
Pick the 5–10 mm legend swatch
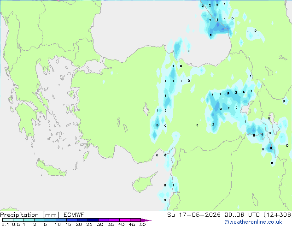[50, 220]
